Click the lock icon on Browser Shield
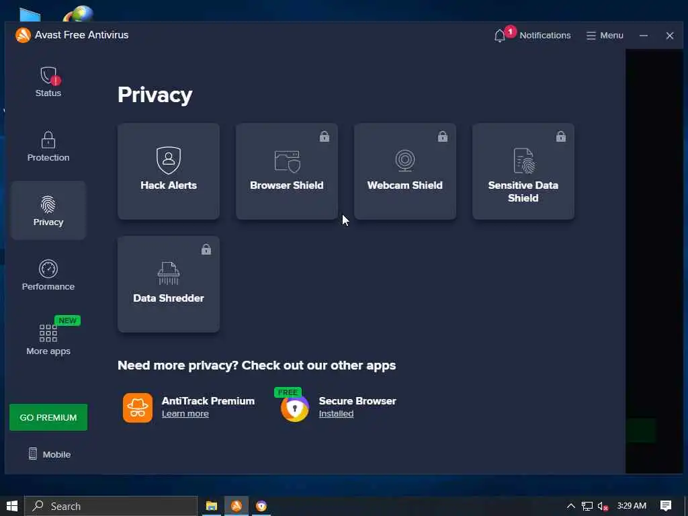Viewport: 688px width, 516px height. click(325, 136)
